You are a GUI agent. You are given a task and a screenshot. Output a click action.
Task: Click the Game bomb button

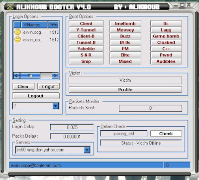(166, 36)
